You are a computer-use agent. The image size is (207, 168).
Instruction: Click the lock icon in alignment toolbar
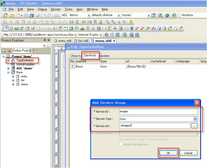tap(131, 22)
